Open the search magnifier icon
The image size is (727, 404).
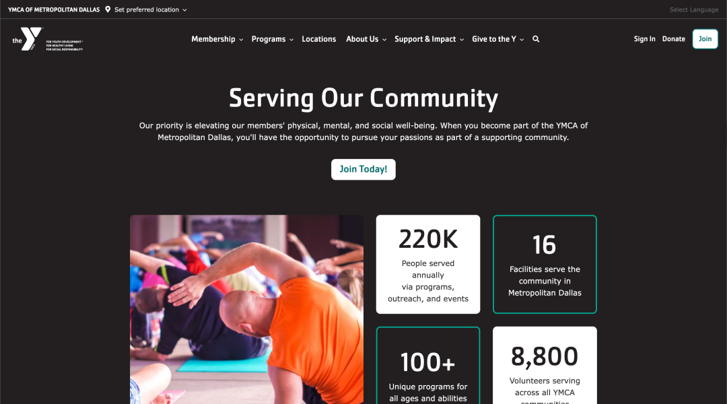[x=536, y=39]
